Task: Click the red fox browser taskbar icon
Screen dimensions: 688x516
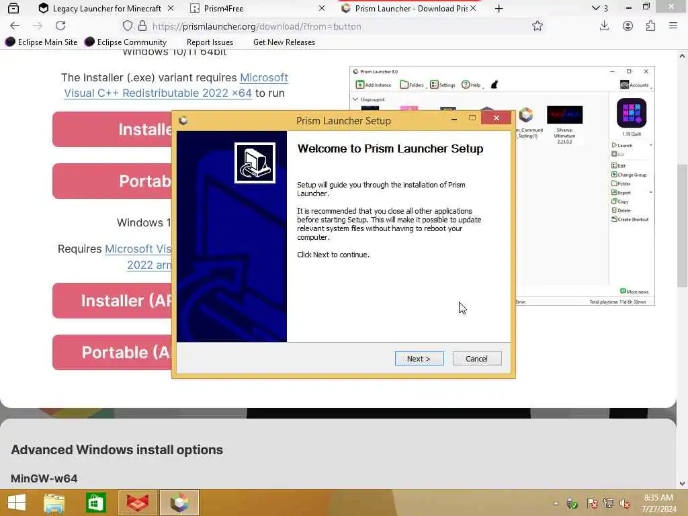Action: tap(137, 503)
